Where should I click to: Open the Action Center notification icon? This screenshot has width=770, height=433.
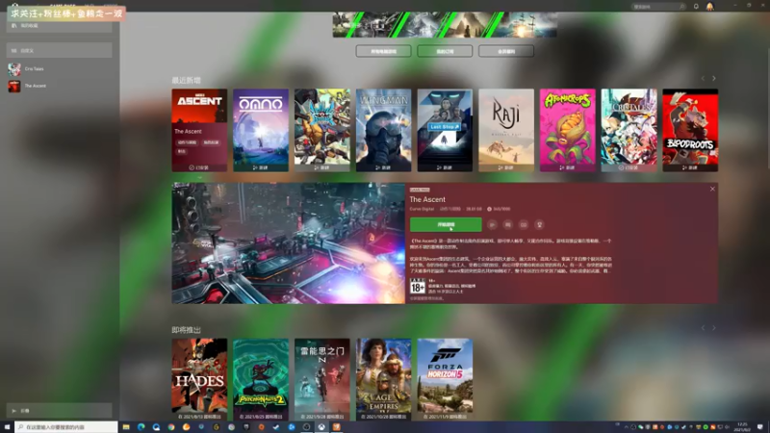click(760, 427)
